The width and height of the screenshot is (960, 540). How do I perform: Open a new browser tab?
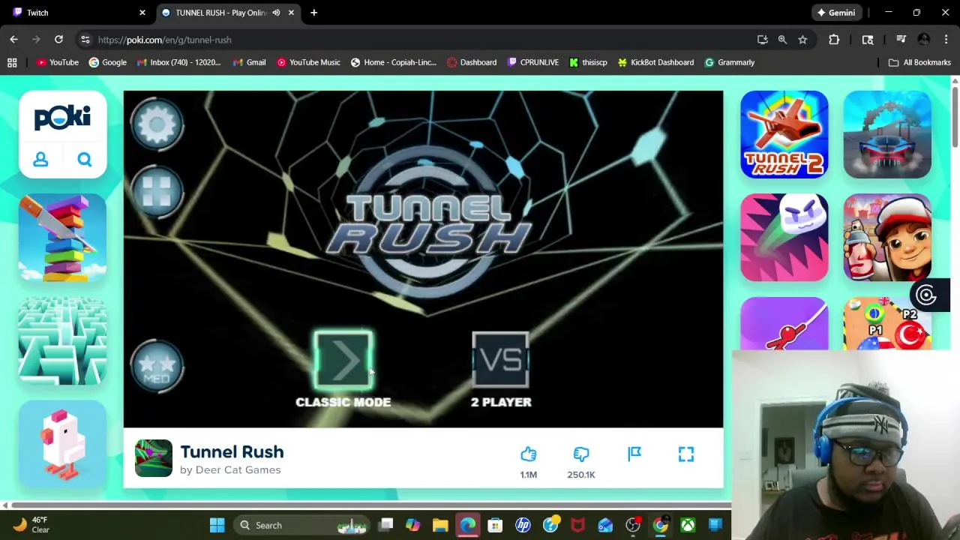click(x=313, y=13)
